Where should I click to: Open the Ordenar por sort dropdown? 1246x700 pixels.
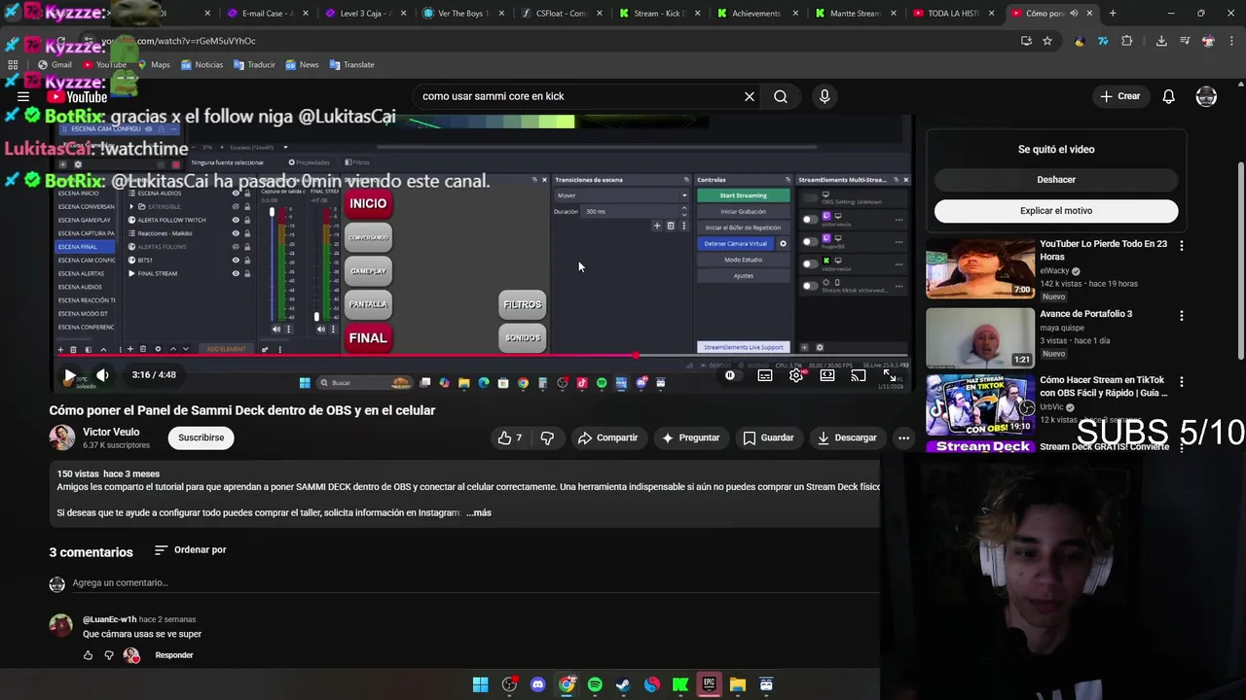pyautogui.click(x=191, y=550)
